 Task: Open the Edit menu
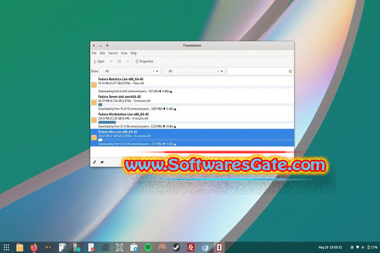tap(102, 53)
